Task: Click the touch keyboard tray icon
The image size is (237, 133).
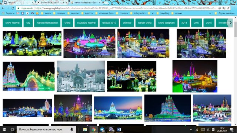Action: tap(203, 130)
